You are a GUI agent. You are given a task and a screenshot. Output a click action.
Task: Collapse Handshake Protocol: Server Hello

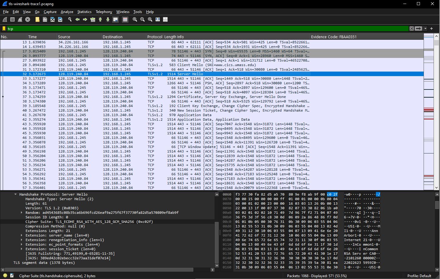(15, 194)
